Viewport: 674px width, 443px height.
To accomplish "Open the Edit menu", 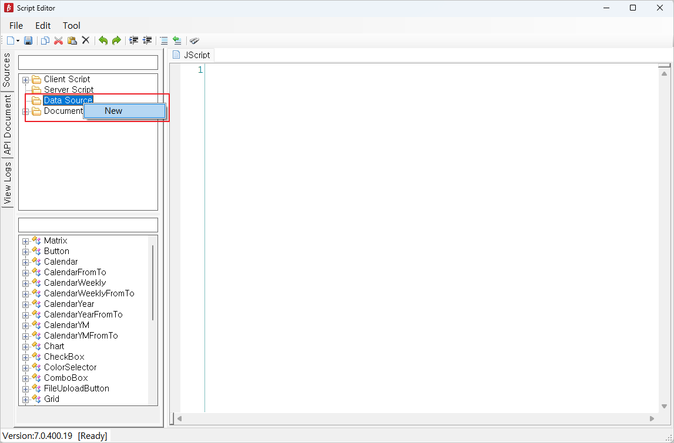I will [43, 26].
